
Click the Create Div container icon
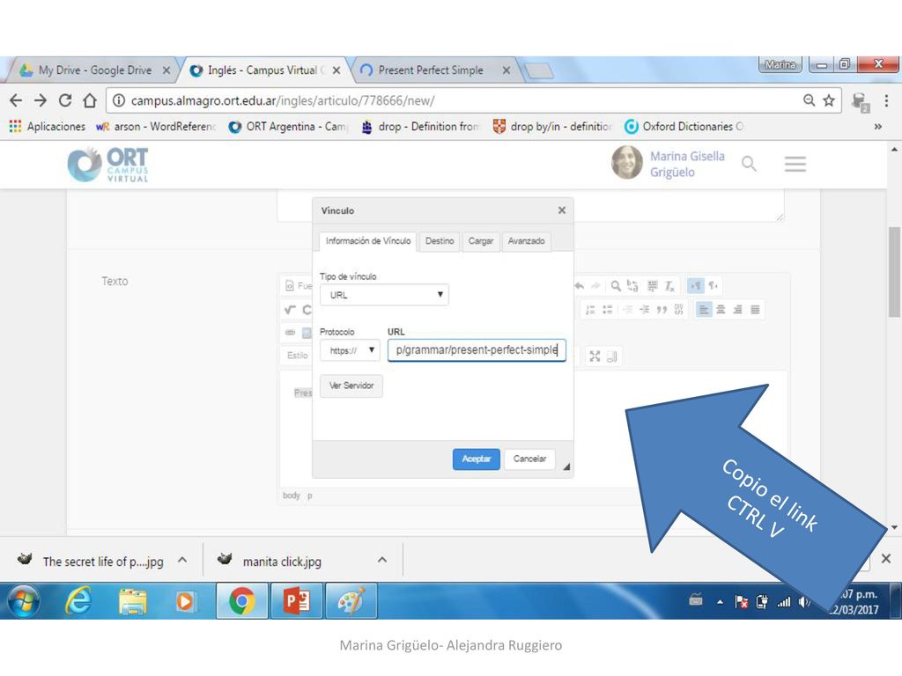(679, 310)
